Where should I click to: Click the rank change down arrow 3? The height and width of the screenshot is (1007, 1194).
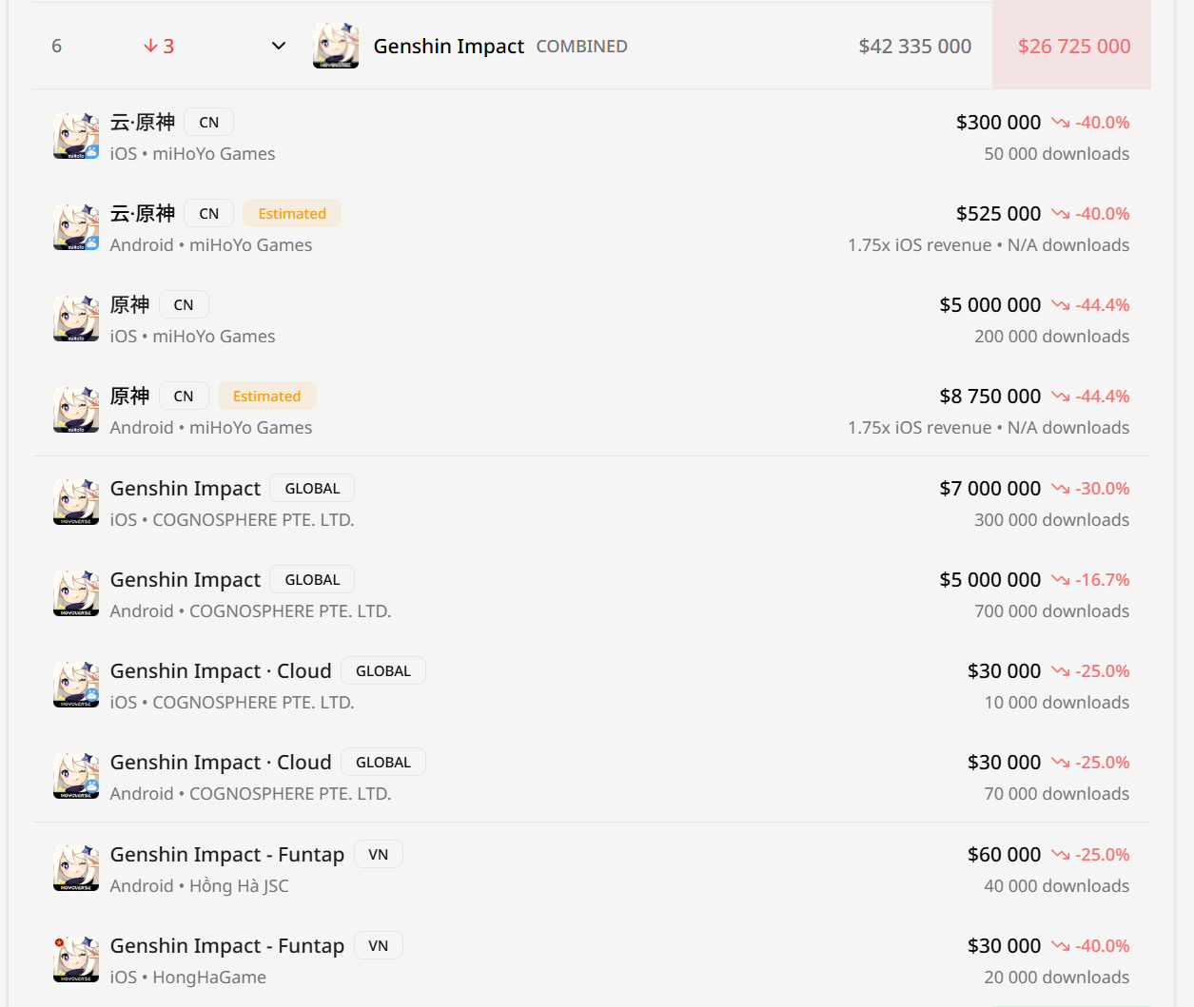tap(159, 46)
